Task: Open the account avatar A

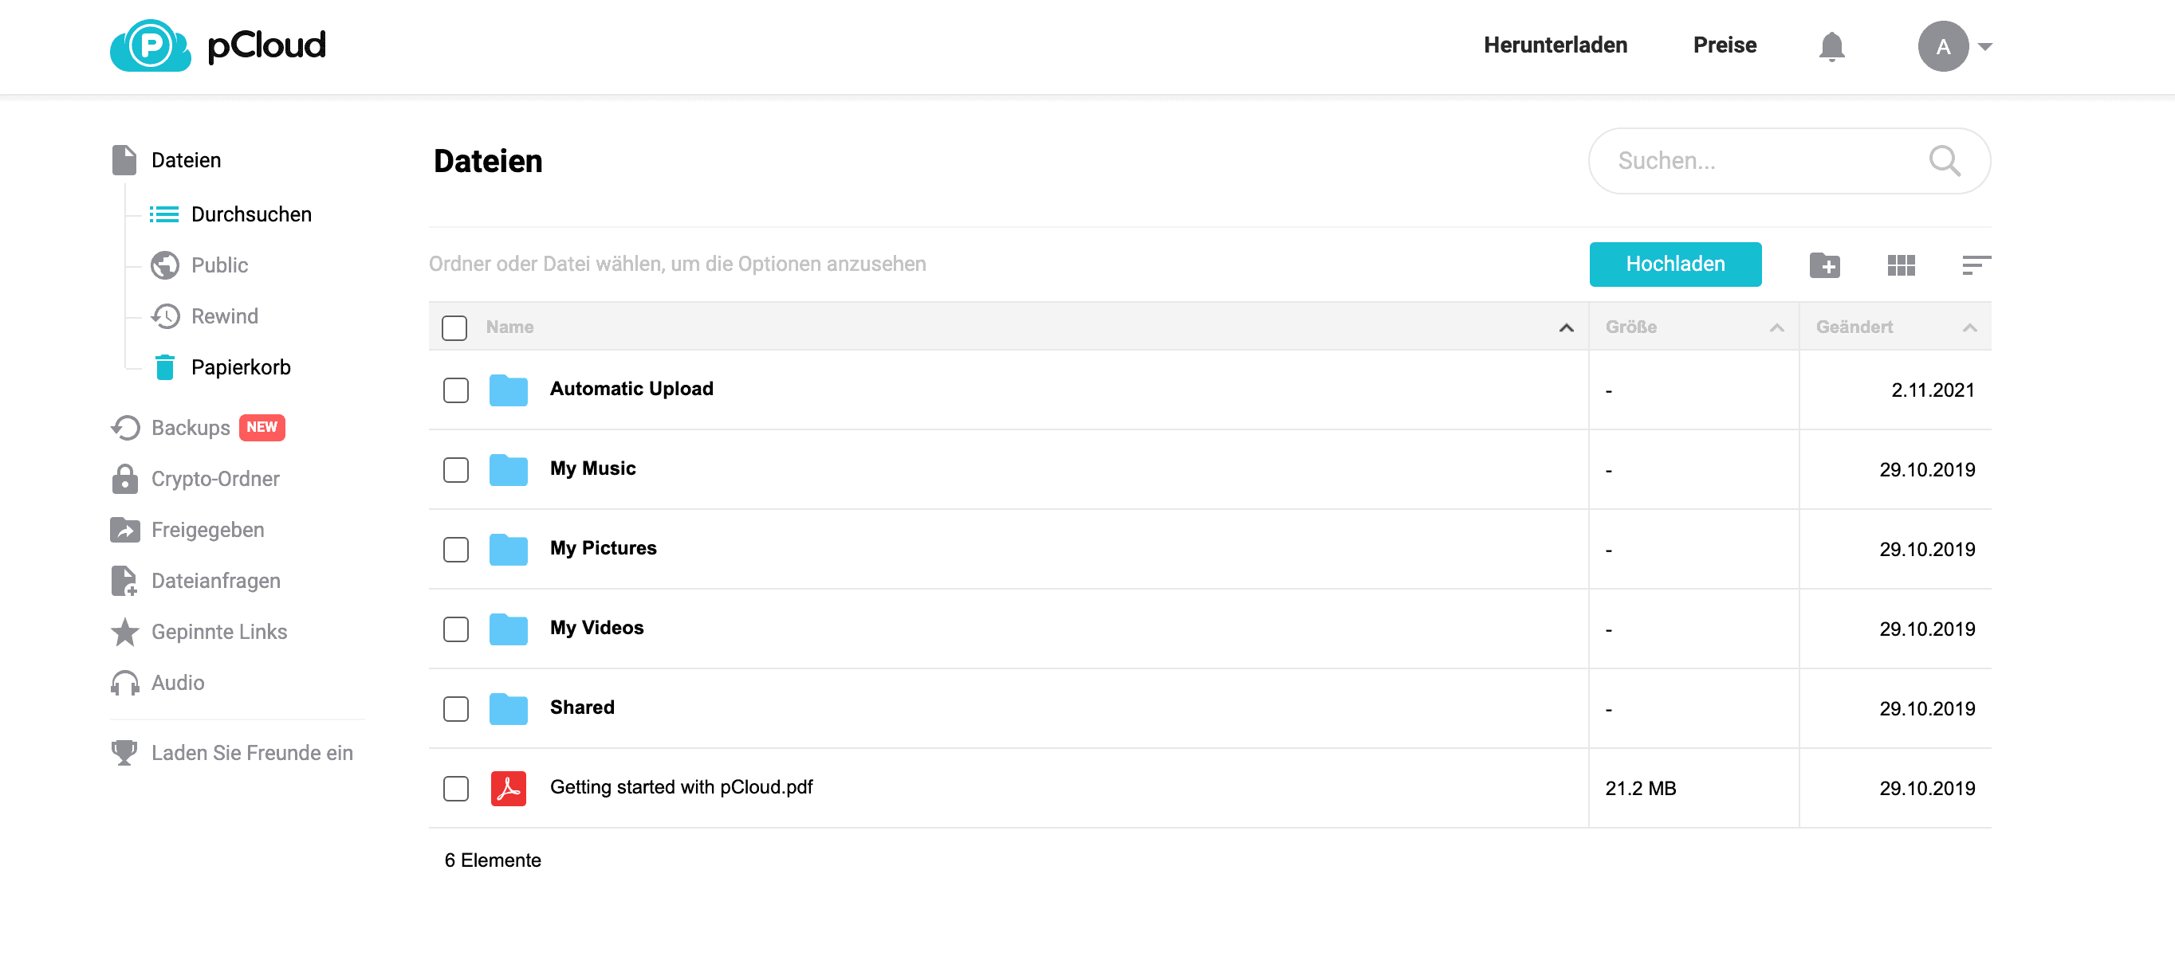Action: click(x=1942, y=46)
